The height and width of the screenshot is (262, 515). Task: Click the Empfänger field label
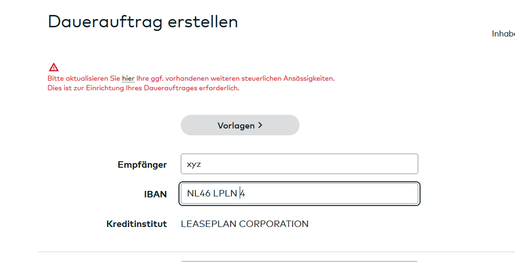click(x=142, y=165)
